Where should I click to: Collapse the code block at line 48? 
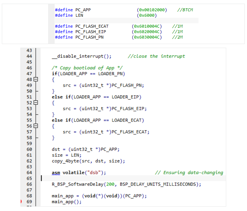[36, 79]
